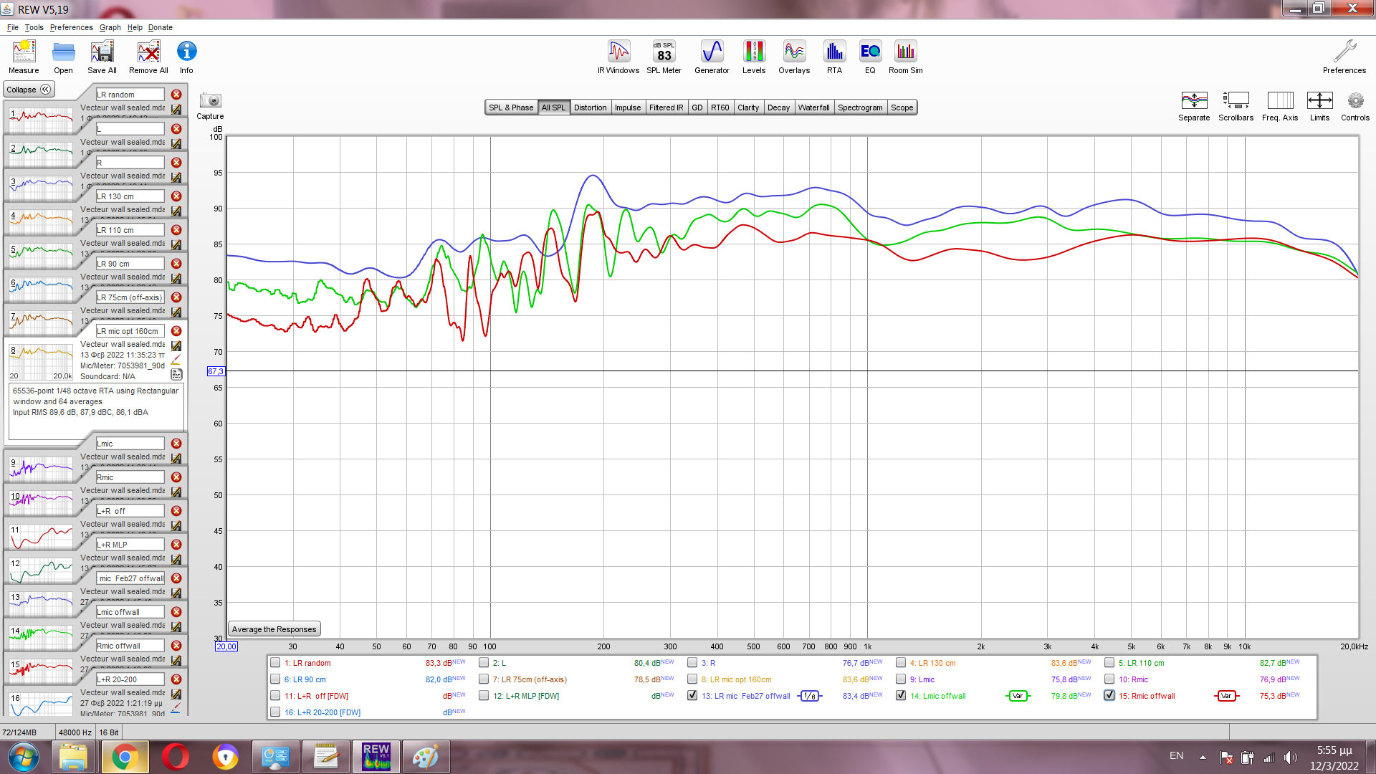Uncheck the 15: Rmic offwall trace
The height and width of the screenshot is (774, 1376).
click(1109, 695)
